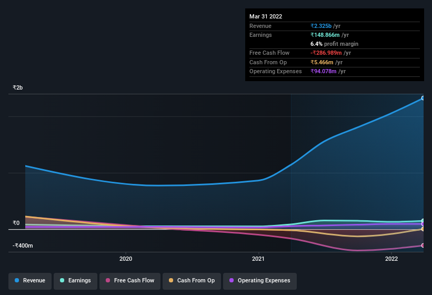Click the Free Cash Flow pink endpoint marker
The height and width of the screenshot is (295, 432).
423,245
